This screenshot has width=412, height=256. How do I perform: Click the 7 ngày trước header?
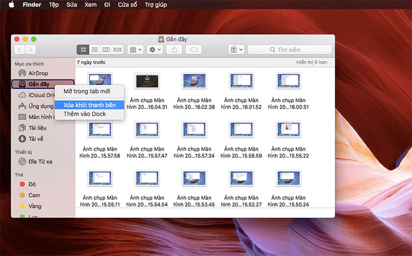click(91, 62)
